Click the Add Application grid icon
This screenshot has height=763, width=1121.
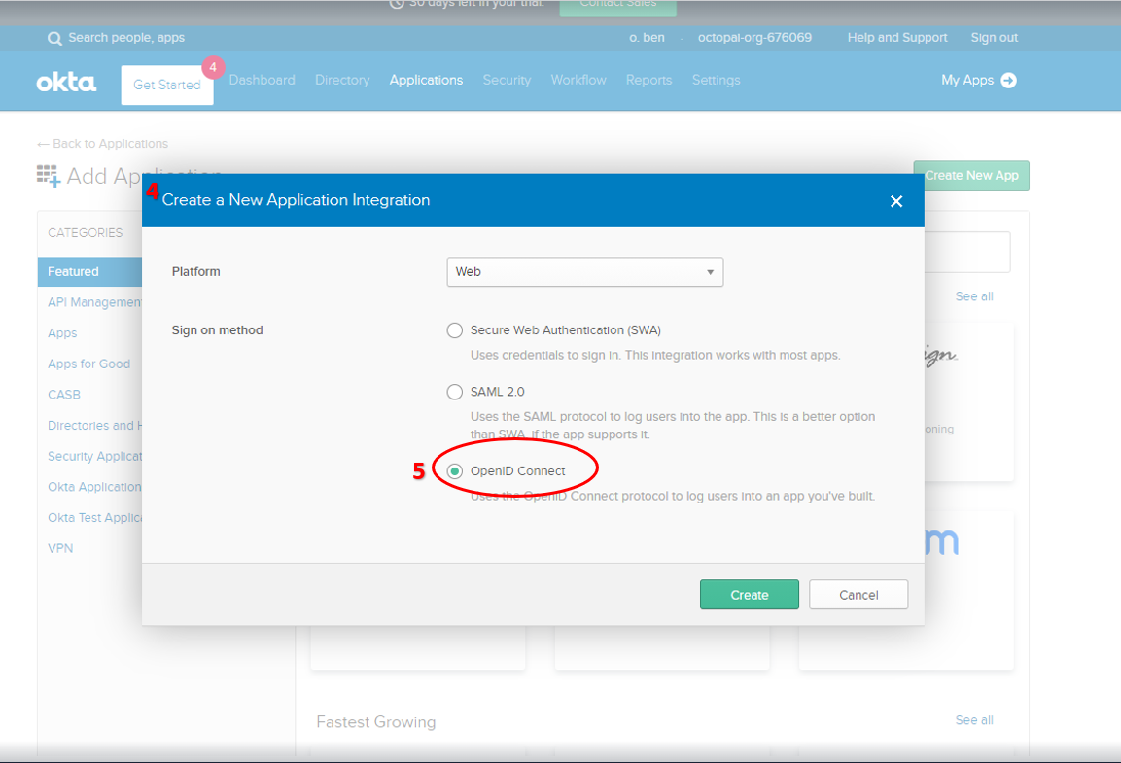click(48, 175)
